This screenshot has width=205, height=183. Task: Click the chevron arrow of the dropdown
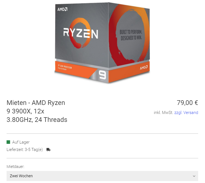[x=194, y=176]
